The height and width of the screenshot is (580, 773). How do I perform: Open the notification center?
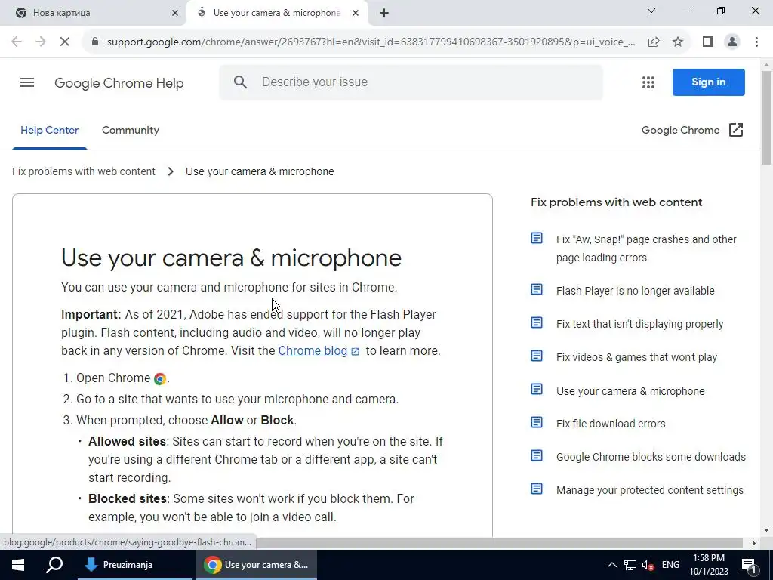[750, 565]
